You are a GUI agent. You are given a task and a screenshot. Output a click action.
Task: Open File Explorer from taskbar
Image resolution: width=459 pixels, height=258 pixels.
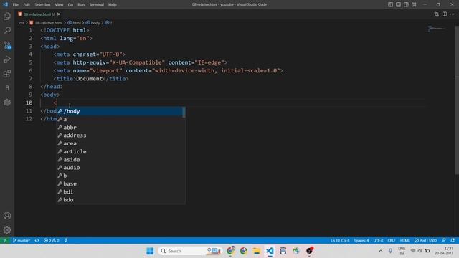point(257,251)
